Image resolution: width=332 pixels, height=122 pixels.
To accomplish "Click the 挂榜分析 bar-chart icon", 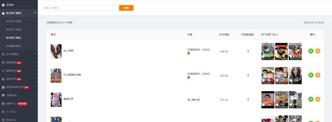I will [x=3, y=79].
